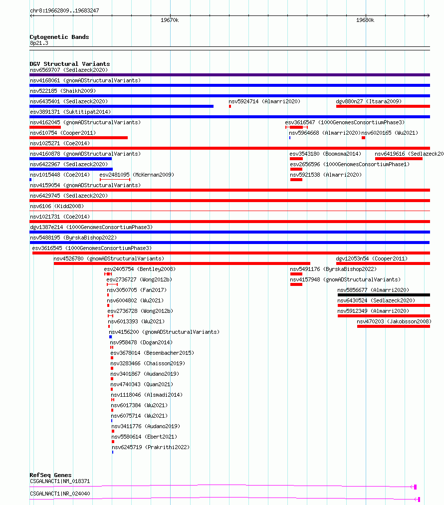This screenshot has height=505, width=444.
Task: Click nsv6013393 (Wu2021) label
Action: click(x=136, y=321)
